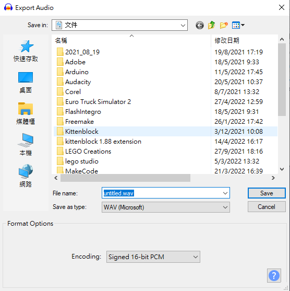Select the Arduino folder icon
The width and height of the screenshot is (290, 291).
pos(60,72)
